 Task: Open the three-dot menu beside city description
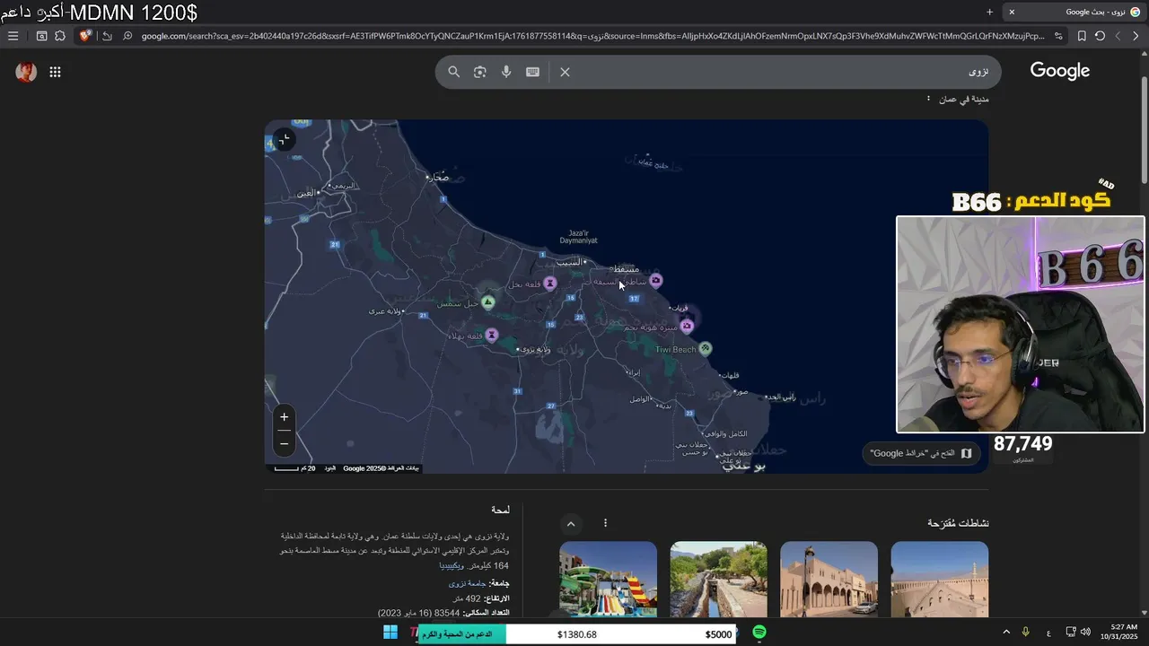(x=928, y=99)
